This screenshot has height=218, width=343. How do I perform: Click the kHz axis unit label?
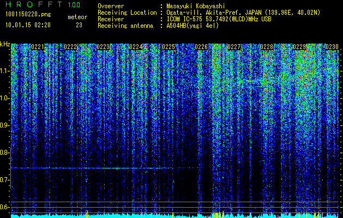click(x=5, y=44)
